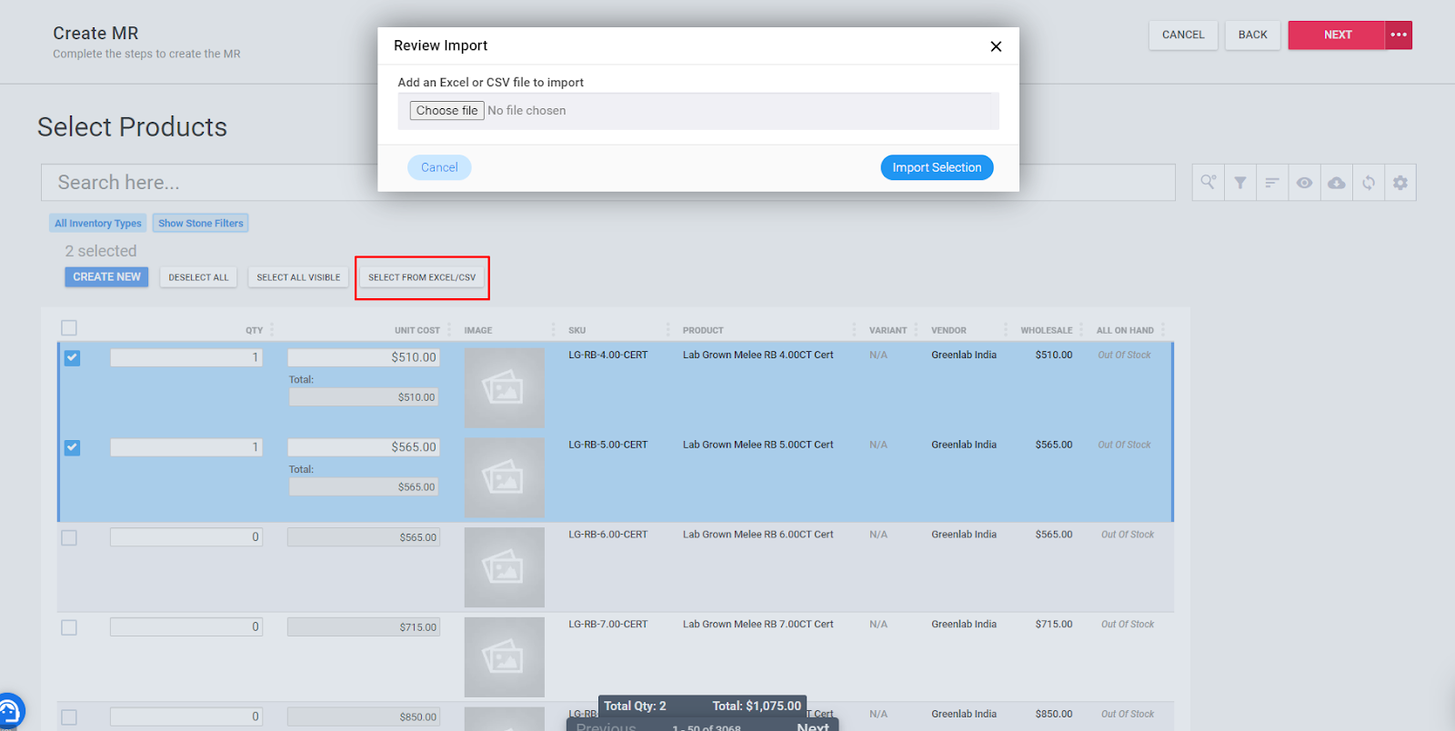This screenshot has width=1455, height=731.
Task: Click the column options dots after UNIT COST
Action: 449,330
